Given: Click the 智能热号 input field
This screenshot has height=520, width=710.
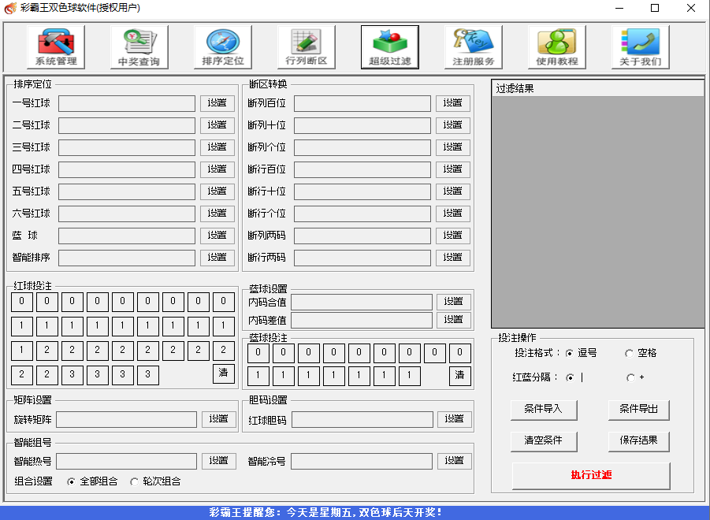Looking at the screenshot, I should tap(126, 462).
